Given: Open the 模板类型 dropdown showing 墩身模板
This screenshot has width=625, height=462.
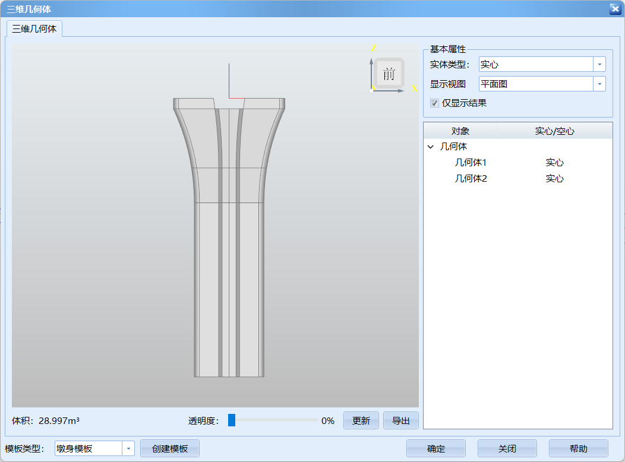Looking at the screenshot, I should pos(130,448).
